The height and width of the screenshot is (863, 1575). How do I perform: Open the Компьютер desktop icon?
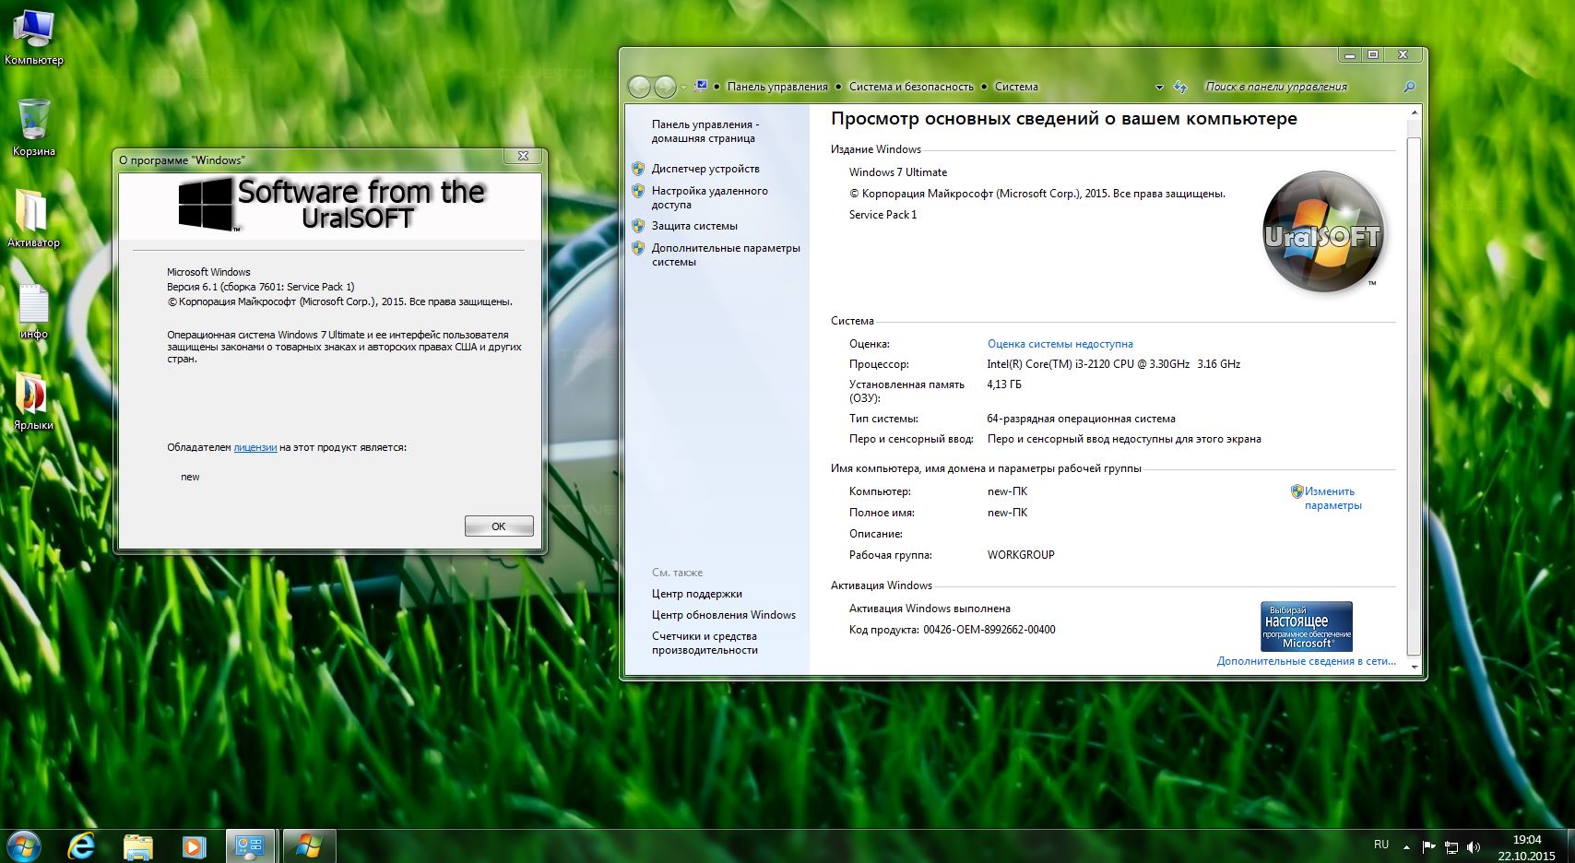pyautogui.click(x=34, y=37)
